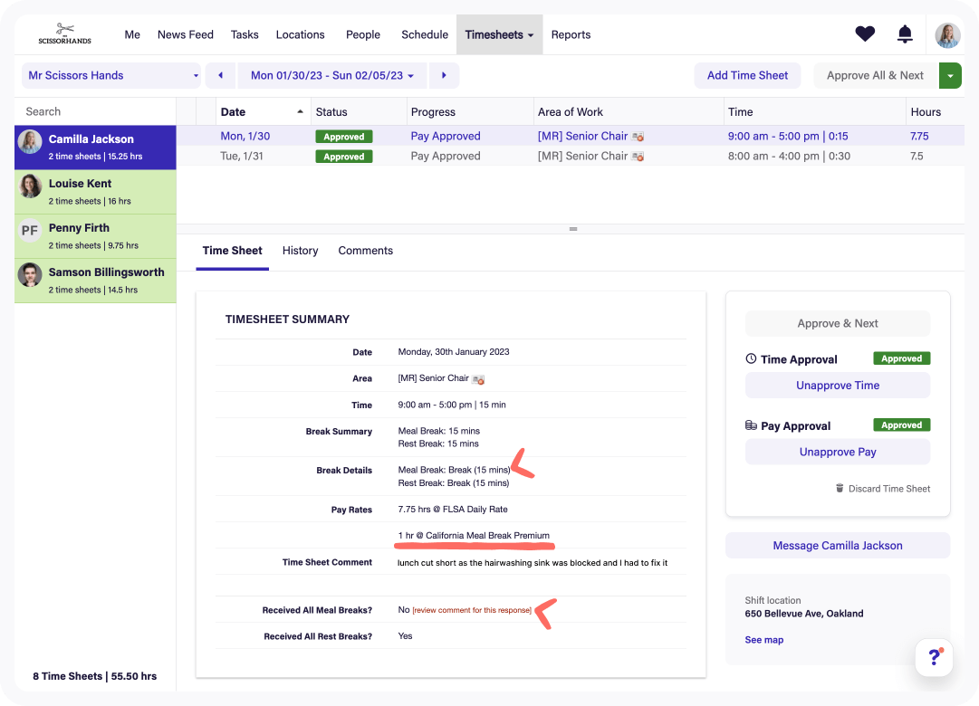Image resolution: width=979 pixels, height=706 pixels.
Task: Click area icon in timesheet summary
Action: pos(478,379)
